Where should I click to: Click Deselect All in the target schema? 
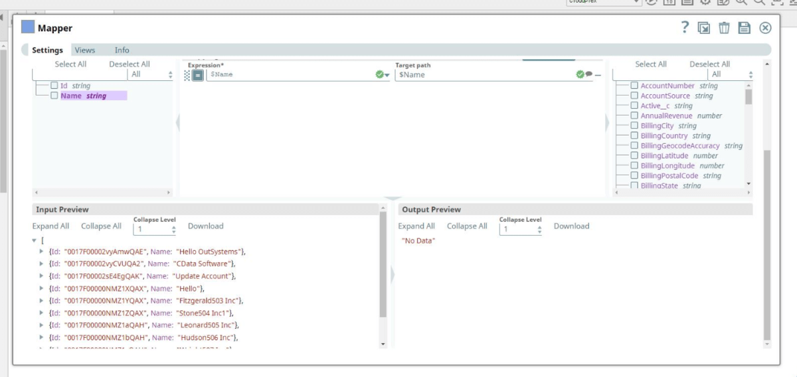click(710, 64)
